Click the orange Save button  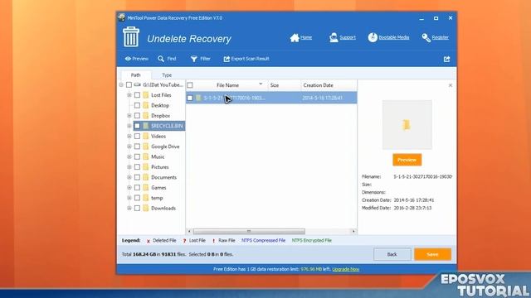coord(432,254)
